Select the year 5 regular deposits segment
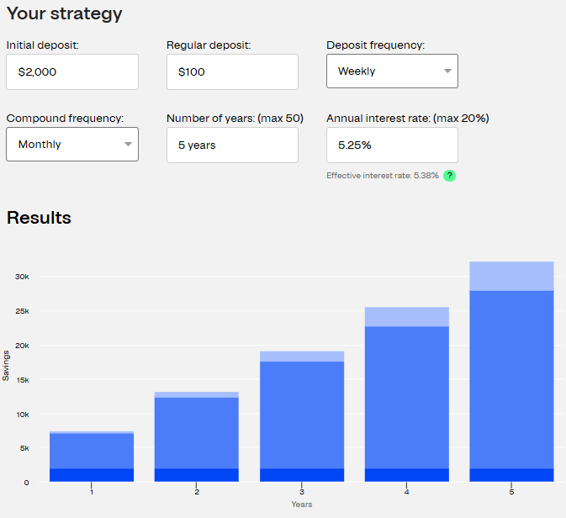The height and width of the screenshot is (518, 566). [x=511, y=378]
